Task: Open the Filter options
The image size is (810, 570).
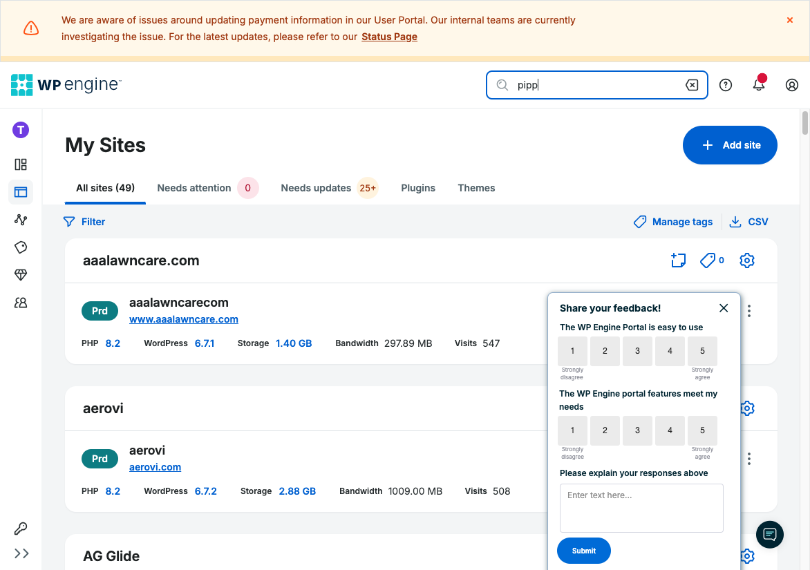Action: click(x=84, y=222)
